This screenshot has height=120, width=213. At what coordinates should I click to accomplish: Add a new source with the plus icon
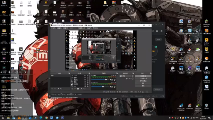72,89
